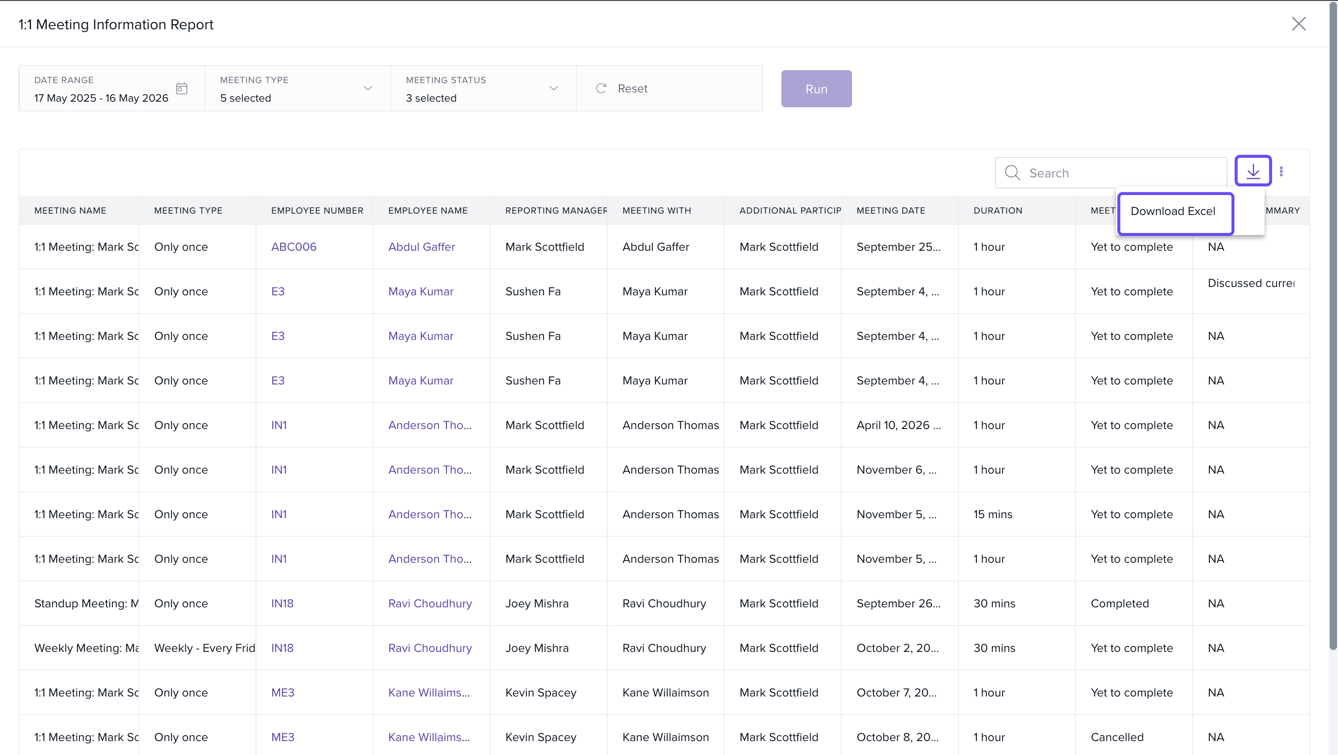This screenshot has width=1338, height=755.
Task: Open the date range calendar picker
Action: tap(181, 88)
